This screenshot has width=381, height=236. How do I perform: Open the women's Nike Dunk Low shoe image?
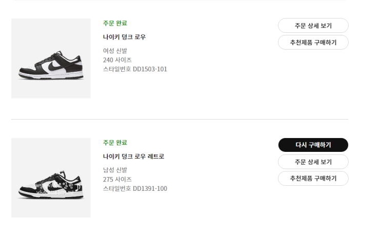pyautogui.click(x=51, y=58)
